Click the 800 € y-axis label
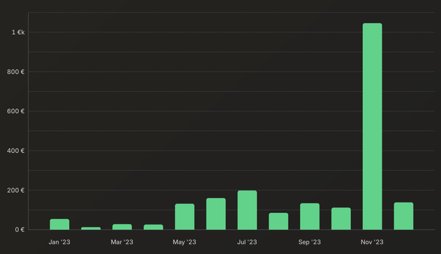This screenshot has width=441, height=254. pyautogui.click(x=16, y=72)
